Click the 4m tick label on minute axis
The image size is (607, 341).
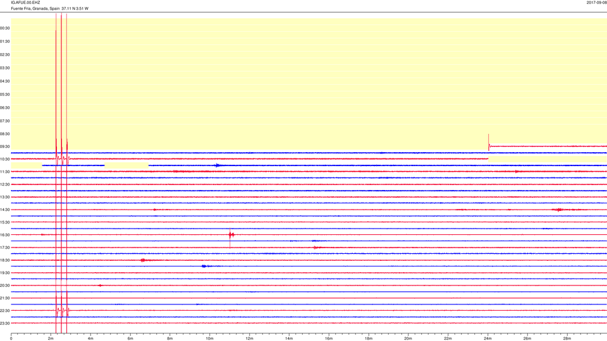point(90,338)
